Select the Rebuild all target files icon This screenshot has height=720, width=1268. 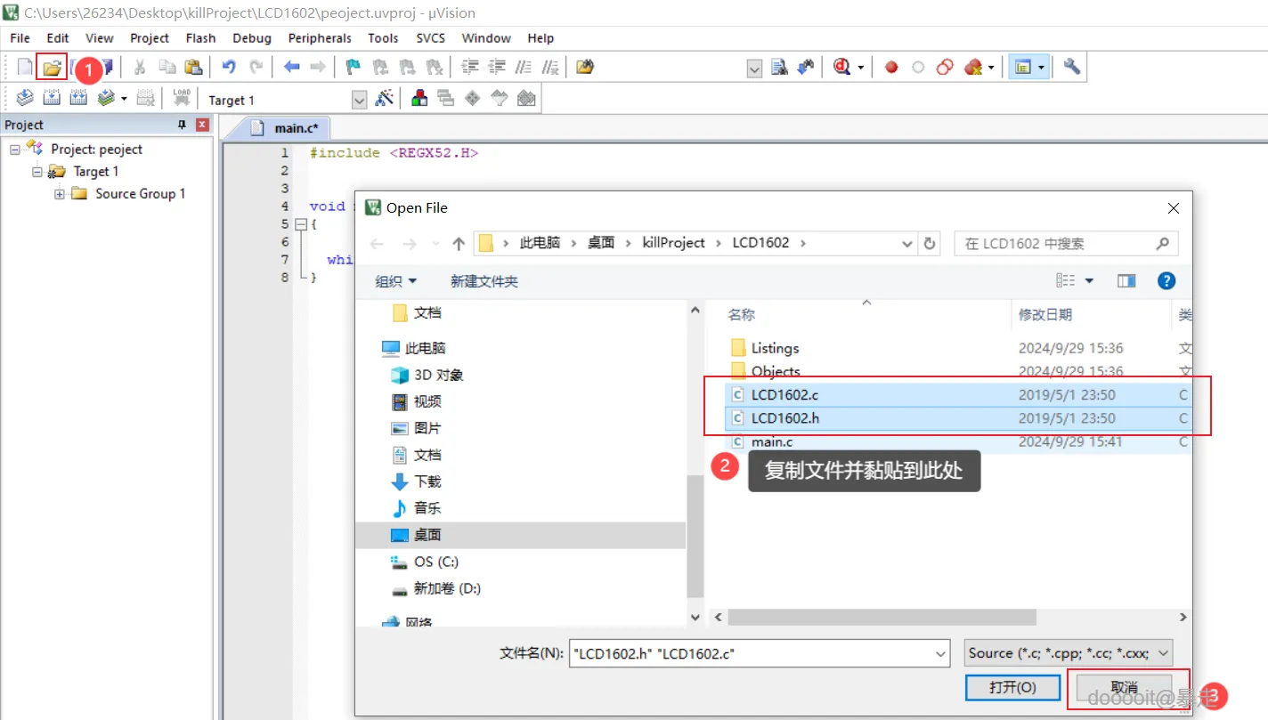pos(78,98)
